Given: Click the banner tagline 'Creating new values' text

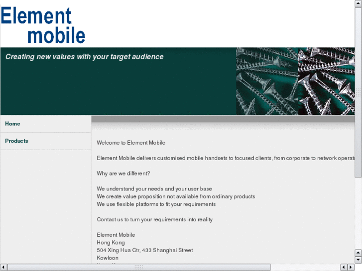Looking at the screenshot, I should click(x=84, y=57).
